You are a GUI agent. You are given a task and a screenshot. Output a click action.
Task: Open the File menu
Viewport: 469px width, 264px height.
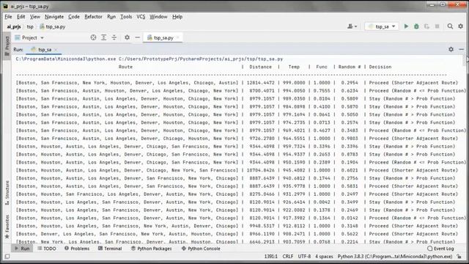click(8, 17)
